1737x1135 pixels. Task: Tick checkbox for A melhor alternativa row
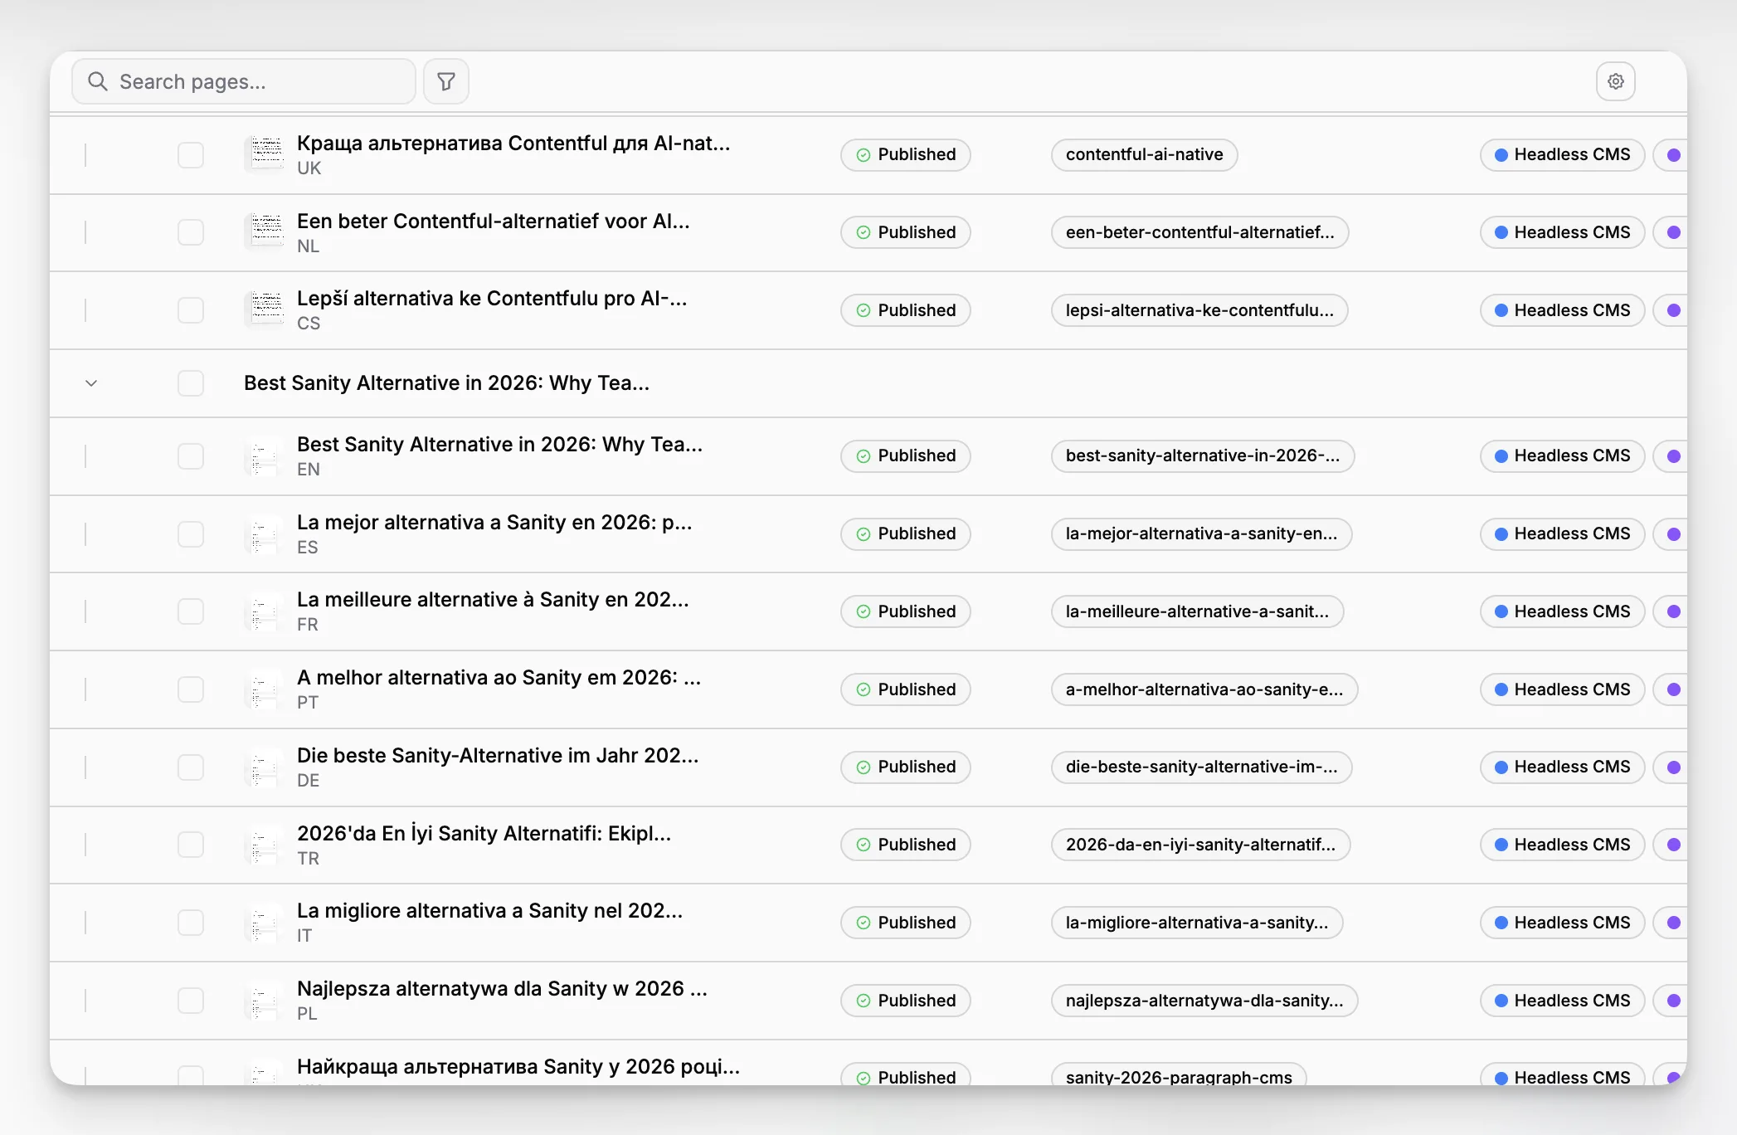[x=191, y=689]
